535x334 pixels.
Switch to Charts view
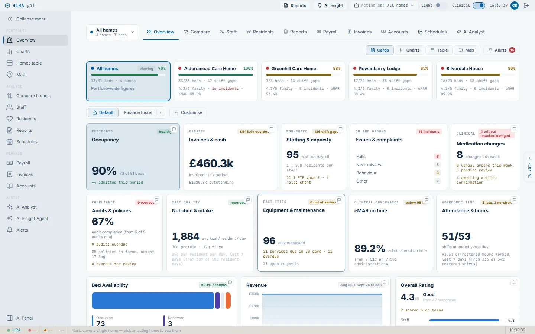(x=409, y=50)
